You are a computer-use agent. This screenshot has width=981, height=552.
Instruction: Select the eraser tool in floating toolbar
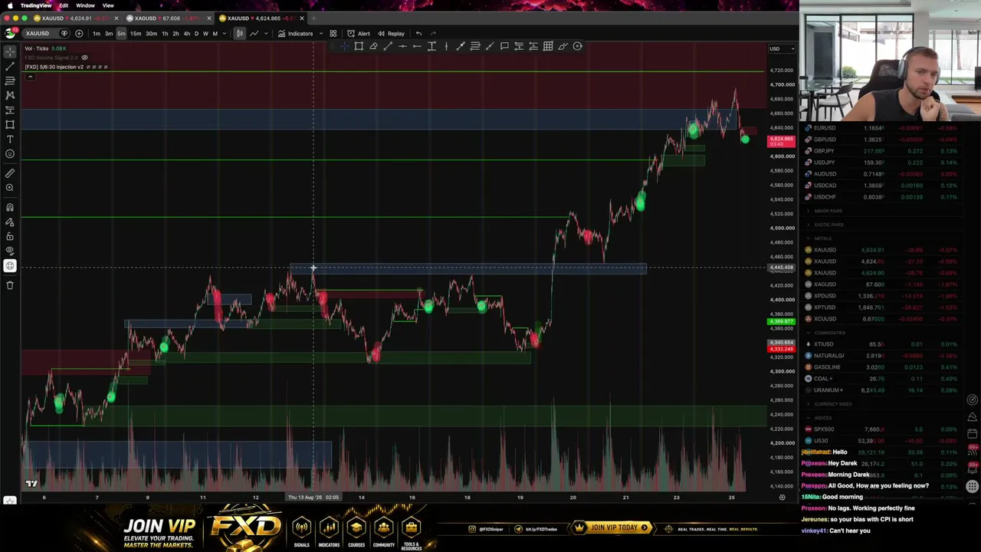[373, 46]
